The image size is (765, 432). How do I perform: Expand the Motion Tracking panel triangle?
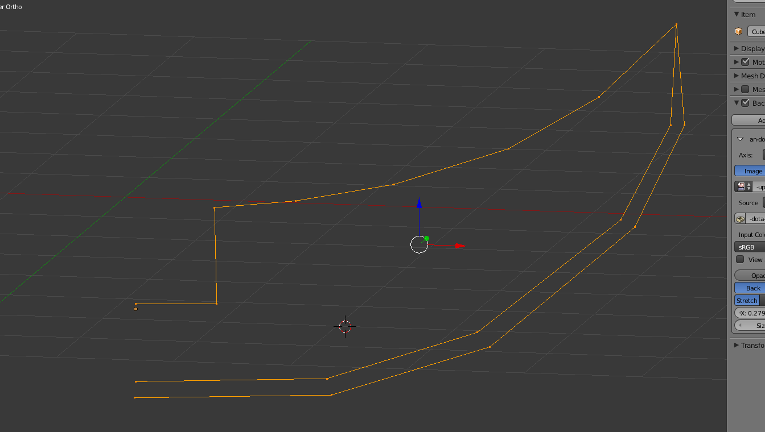point(737,62)
